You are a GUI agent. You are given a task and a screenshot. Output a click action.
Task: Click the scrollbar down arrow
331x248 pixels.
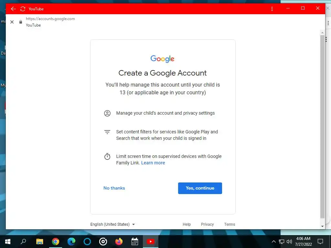coord(322,226)
